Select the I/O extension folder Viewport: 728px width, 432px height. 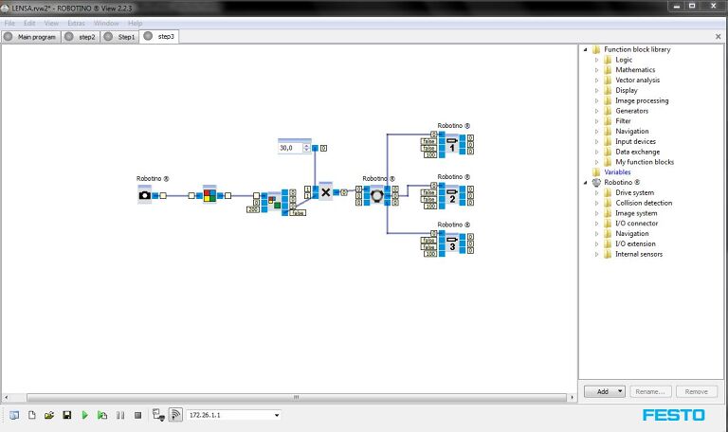coord(635,243)
